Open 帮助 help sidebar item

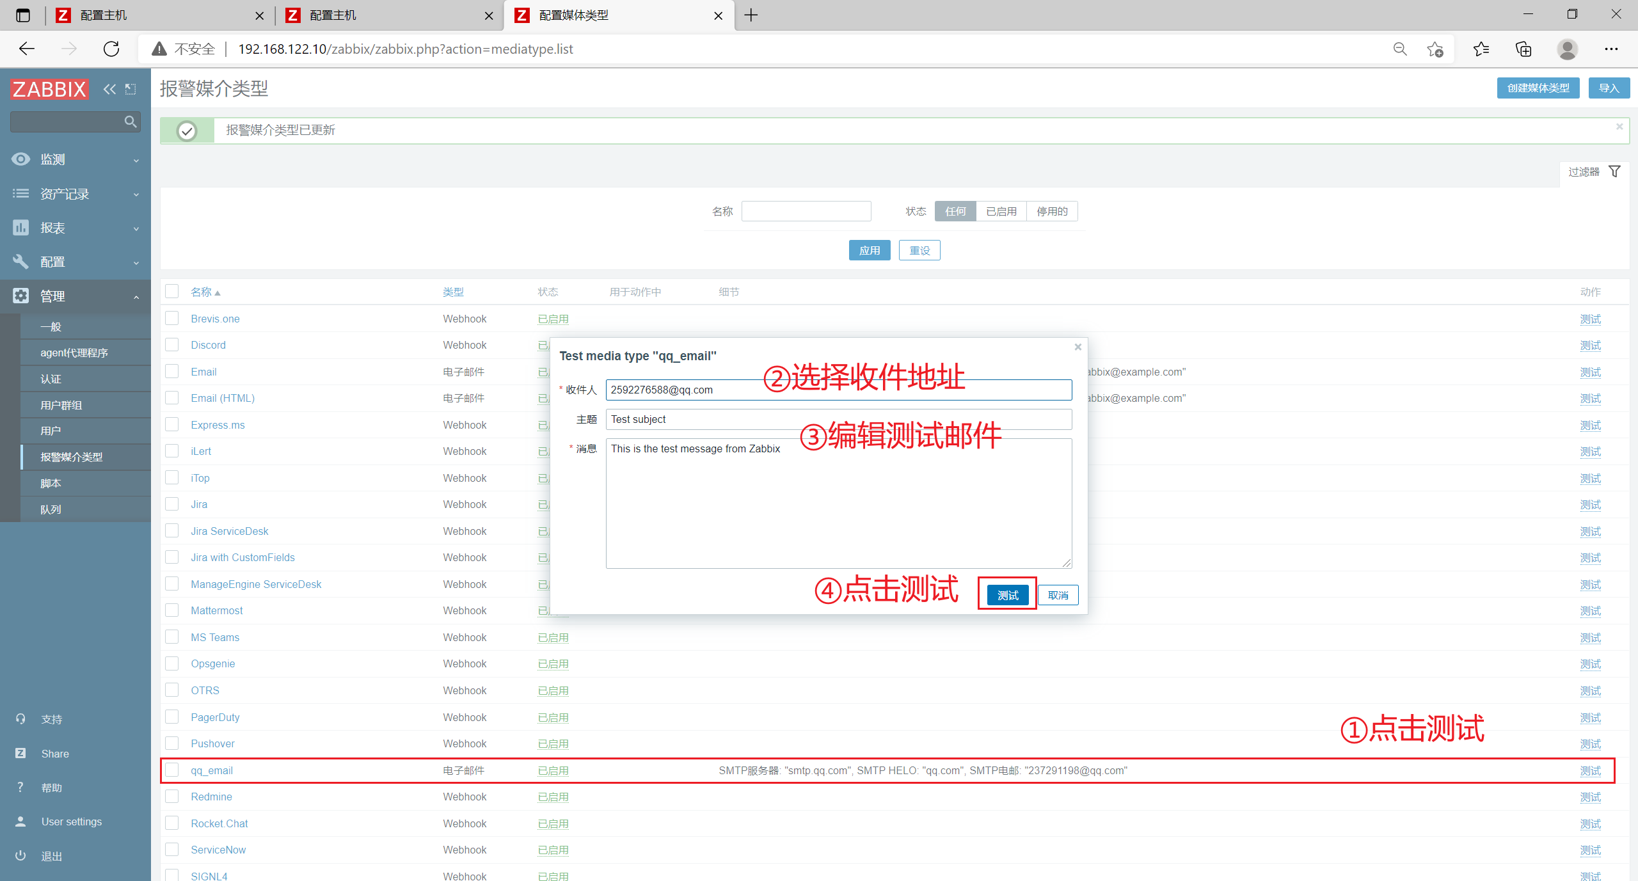tap(52, 788)
